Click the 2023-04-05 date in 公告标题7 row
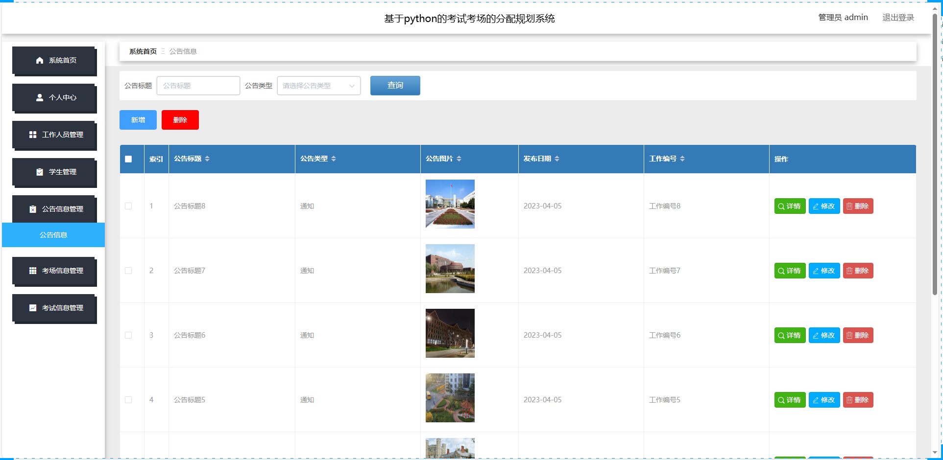Screen dimensions: 943x460 pos(542,271)
